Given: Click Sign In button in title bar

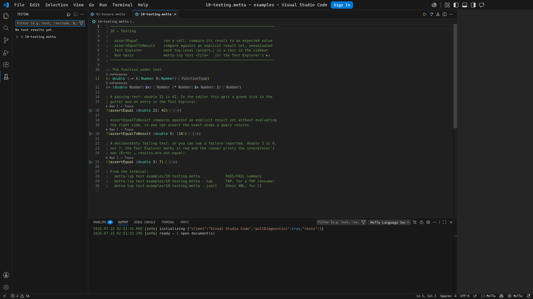Looking at the screenshot, I should (342, 5).
